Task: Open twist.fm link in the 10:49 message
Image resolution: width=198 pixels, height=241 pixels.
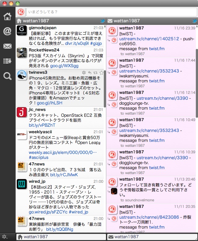Action: pyautogui.click(x=157, y=140)
